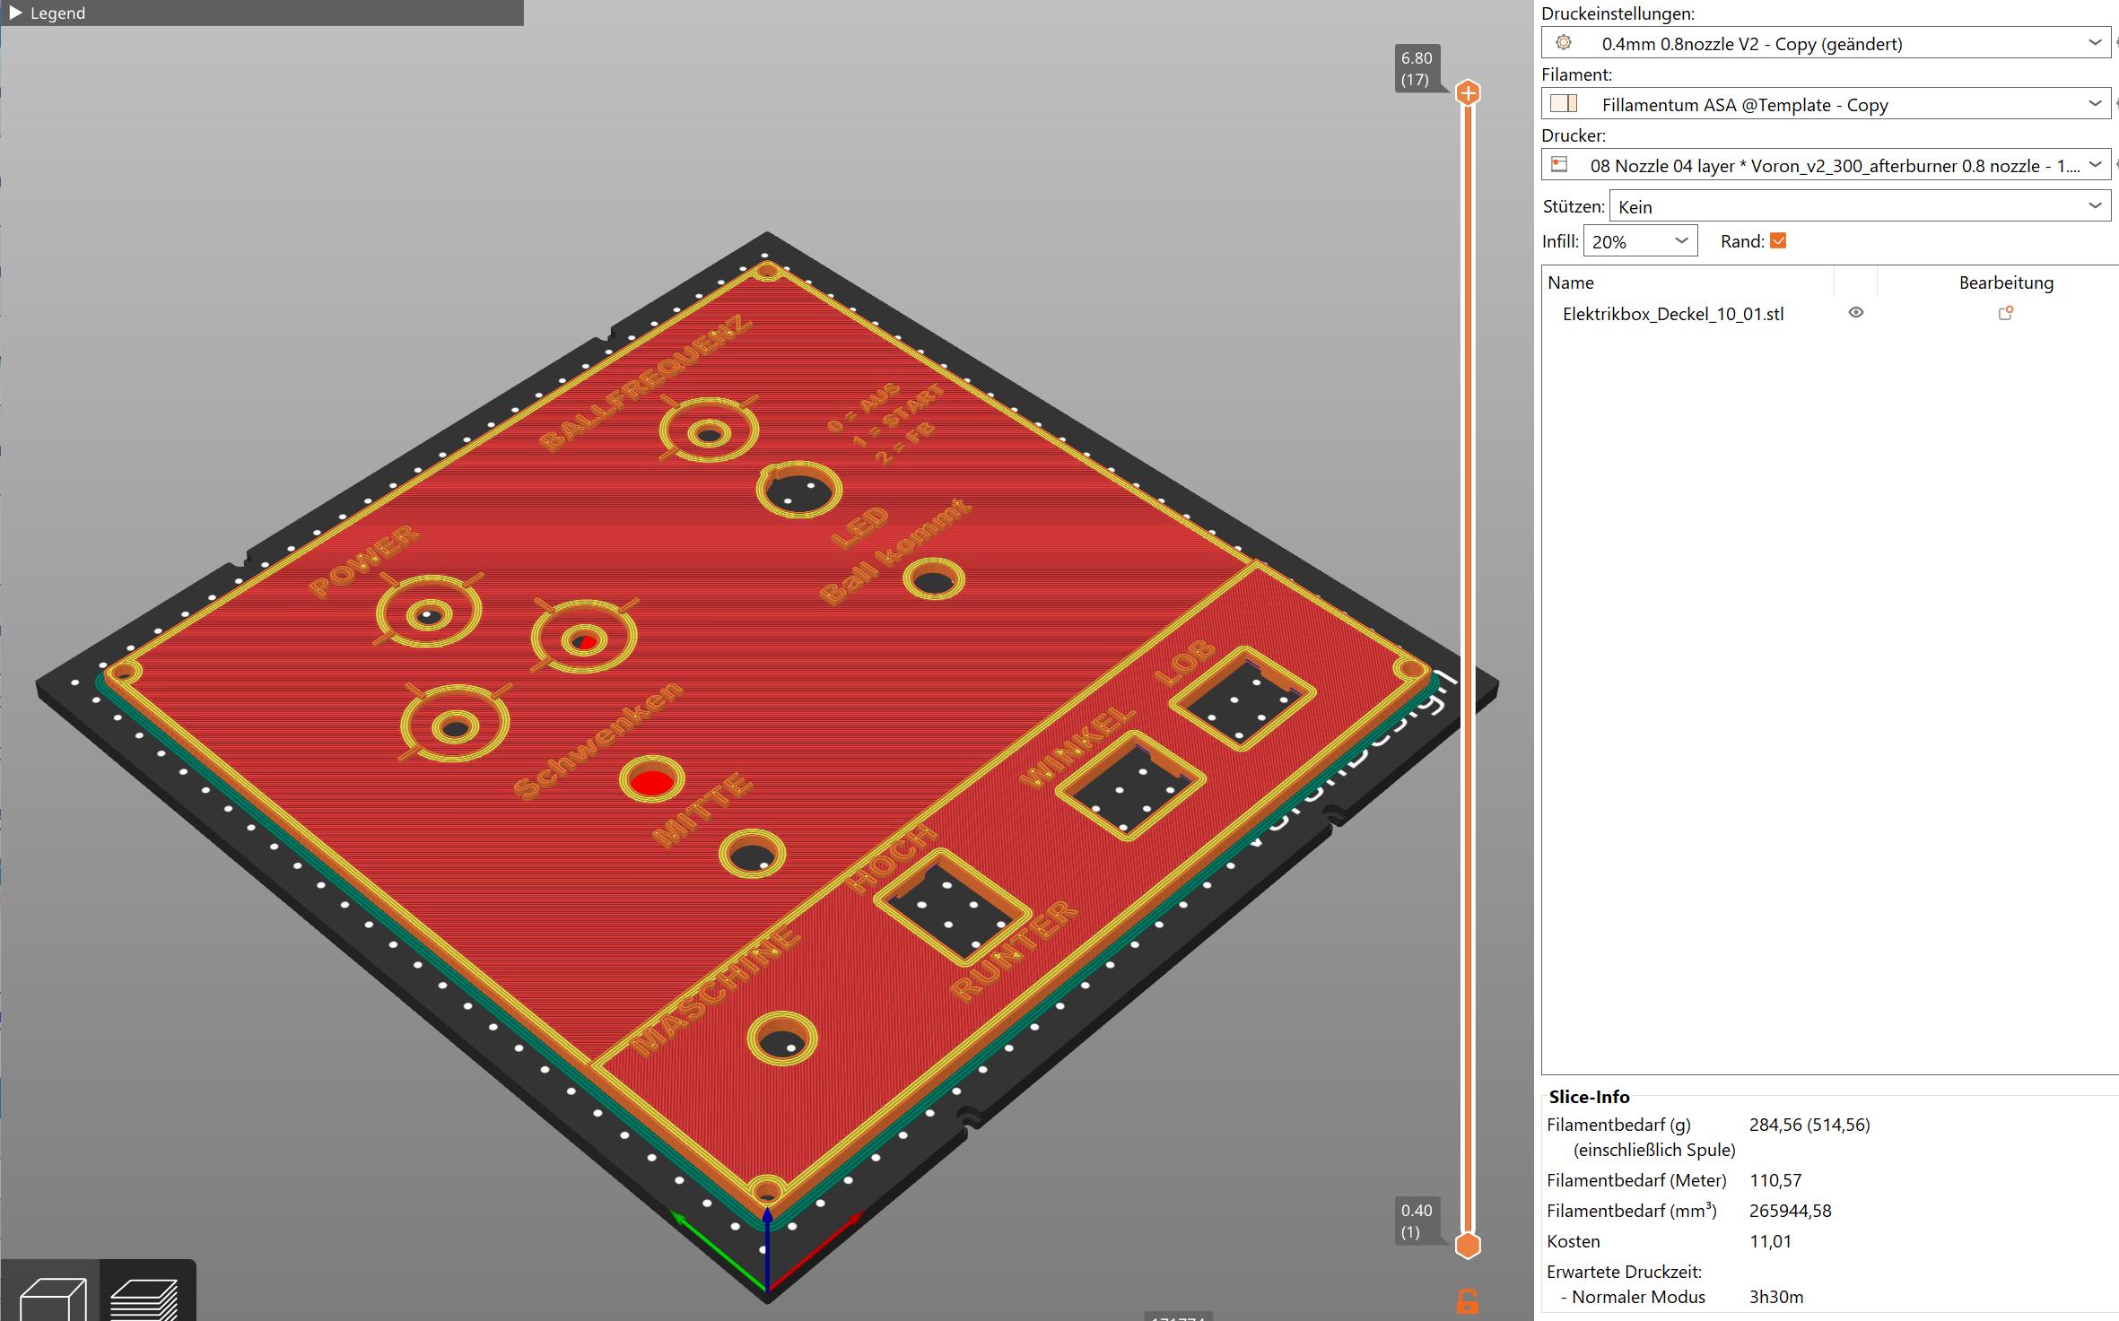Click the Bearbeitung column header
Viewport: 2119px width, 1321px height.
(x=2006, y=282)
